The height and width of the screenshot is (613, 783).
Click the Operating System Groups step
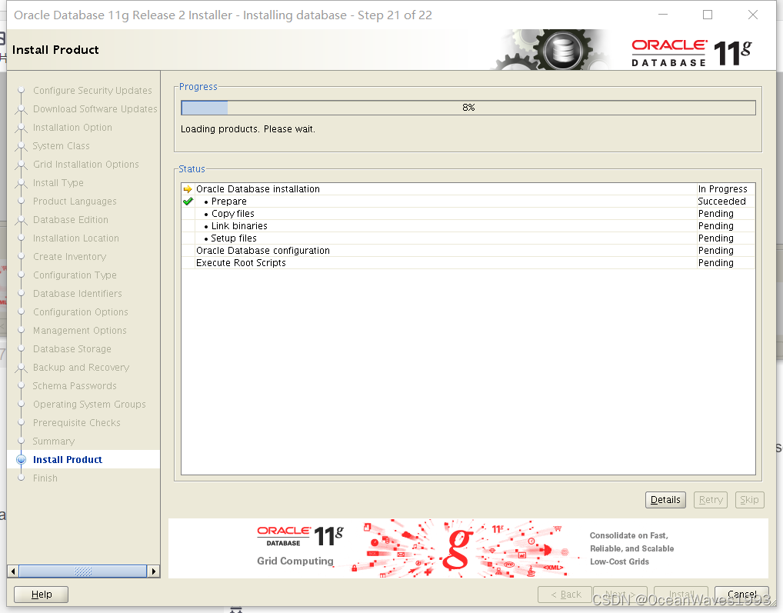click(x=89, y=405)
